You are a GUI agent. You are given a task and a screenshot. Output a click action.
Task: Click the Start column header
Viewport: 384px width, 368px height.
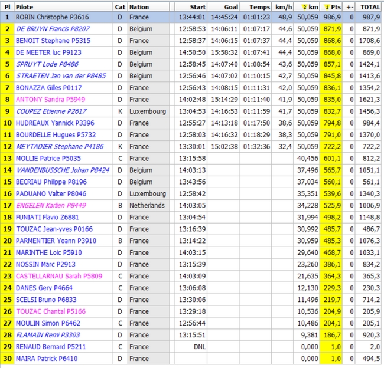[x=197, y=6]
